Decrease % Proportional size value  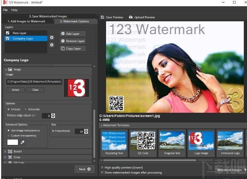(x=86, y=133)
